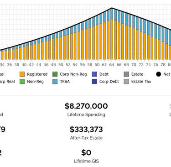Hide the Registered series via its label
Viewport: 171px width, 167px height.
tap(37, 74)
